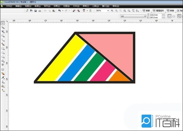Viewport: 183px width, 131px height.
Task: Open 效果(C) menu
Action: click(x=57, y=6)
